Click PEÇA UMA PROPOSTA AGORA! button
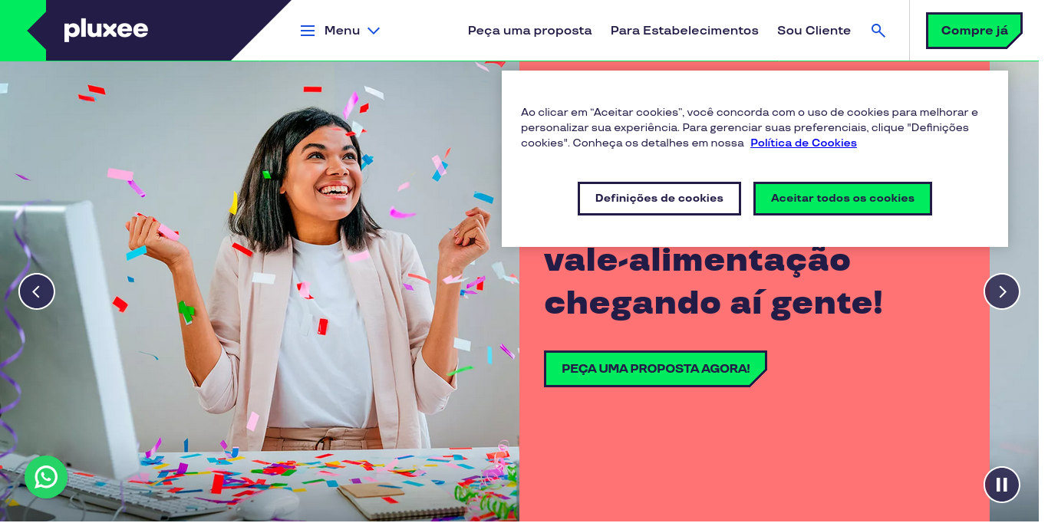The height and width of the screenshot is (523, 1048). click(x=655, y=369)
